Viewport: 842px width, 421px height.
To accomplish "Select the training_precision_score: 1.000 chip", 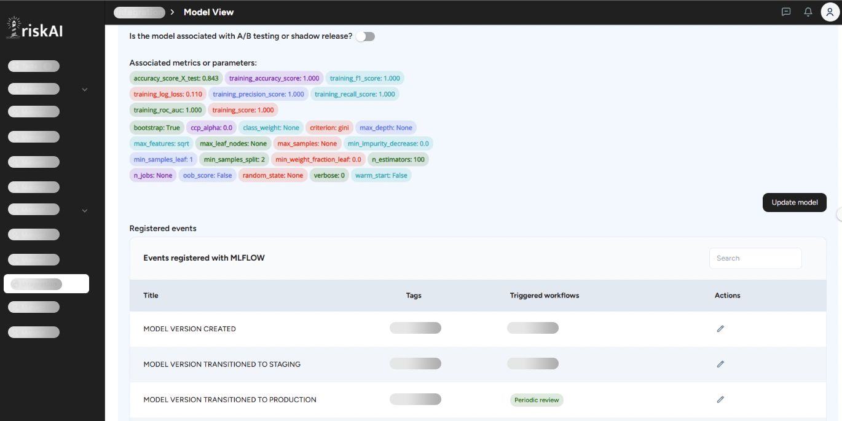I will [x=258, y=94].
